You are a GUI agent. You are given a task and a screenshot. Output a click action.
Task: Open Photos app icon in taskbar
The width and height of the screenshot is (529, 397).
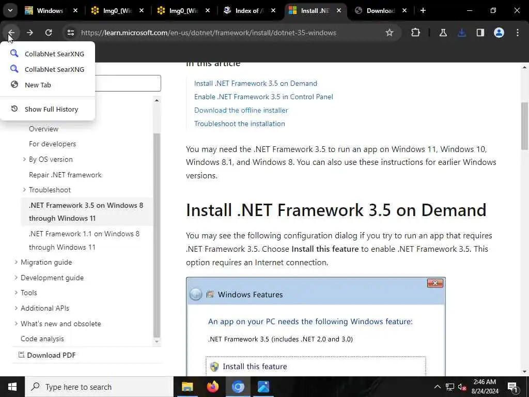263,387
